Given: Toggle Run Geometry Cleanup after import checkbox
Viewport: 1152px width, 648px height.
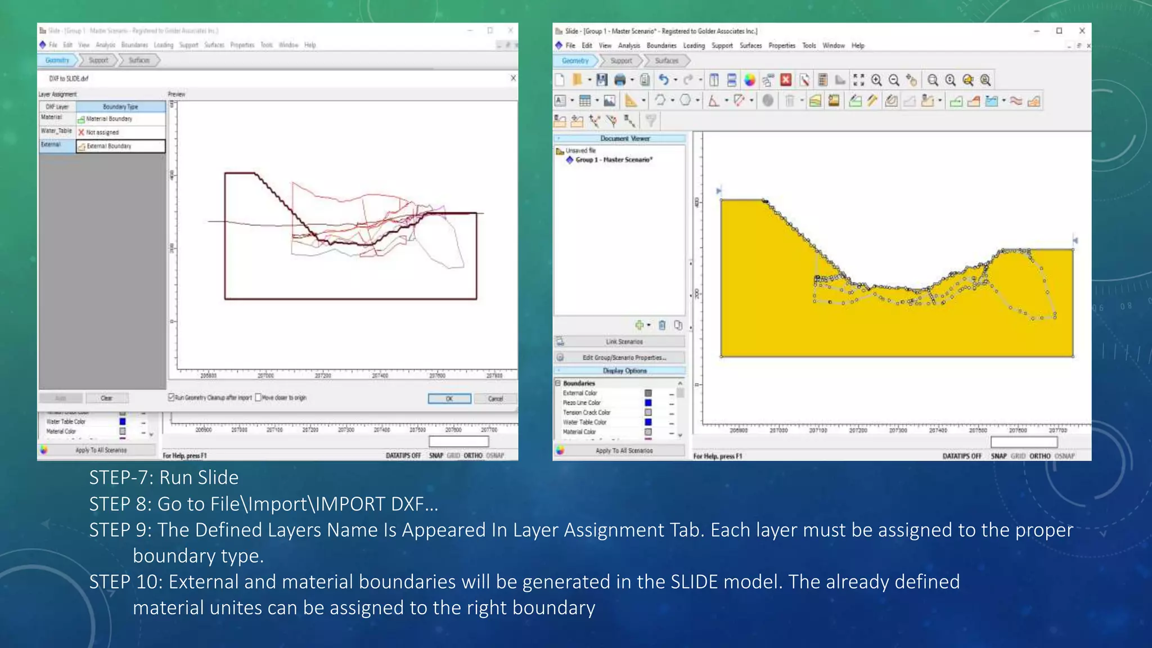Looking at the screenshot, I should click(172, 398).
